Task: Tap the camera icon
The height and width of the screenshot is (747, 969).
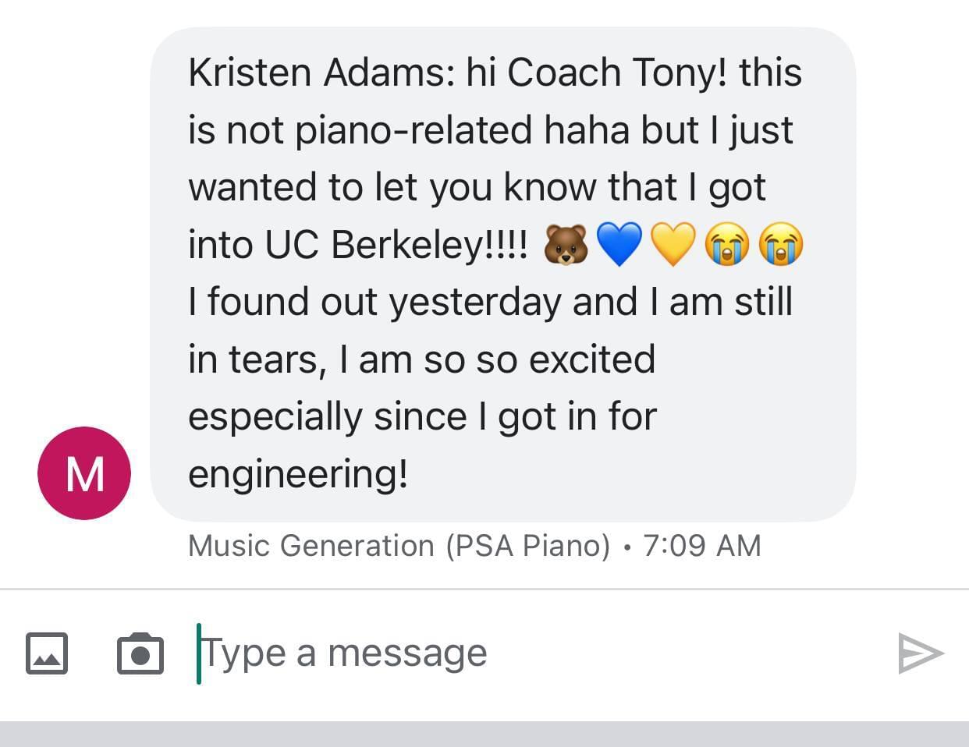Action: [140, 653]
